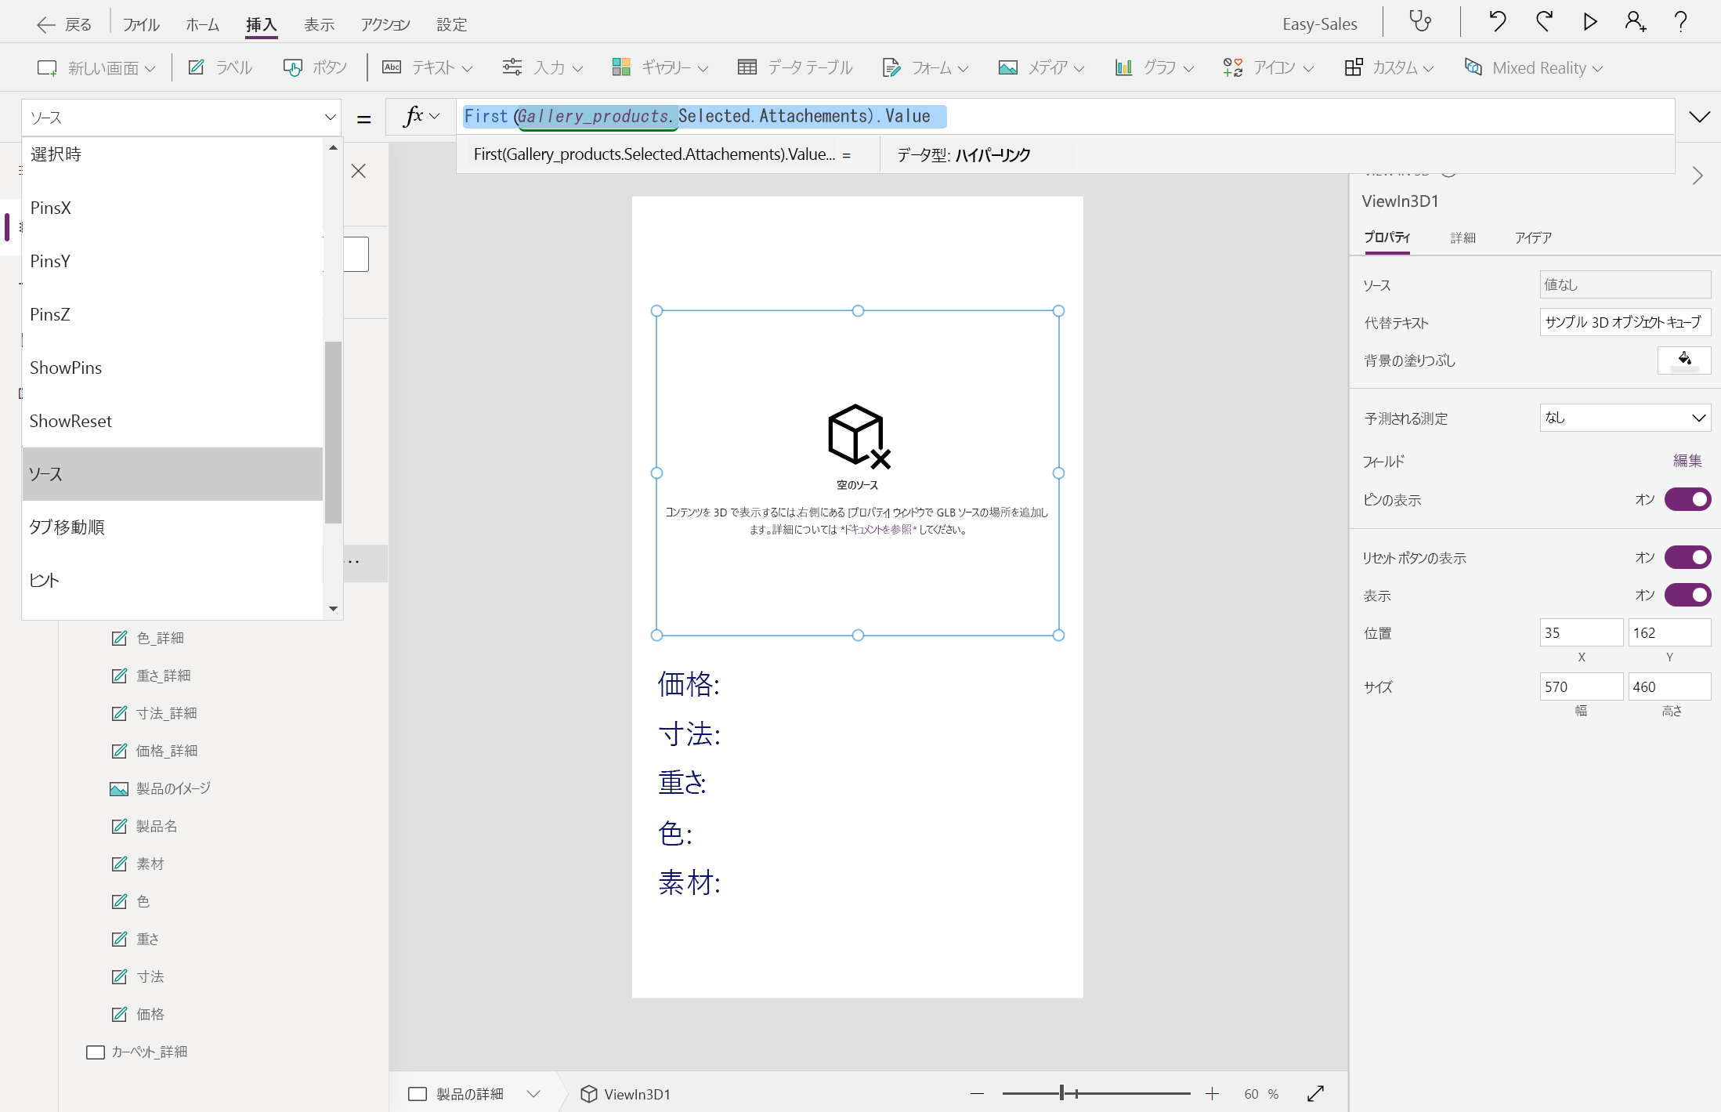Image resolution: width=1721 pixels, height=1112 pixels.
Task: Disable the ピンの表示 toggle
Action: 1689,500
